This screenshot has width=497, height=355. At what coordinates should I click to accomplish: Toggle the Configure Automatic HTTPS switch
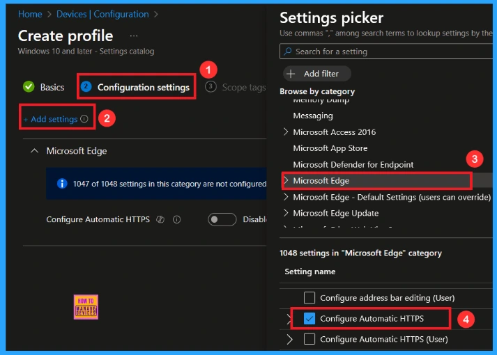222,219
